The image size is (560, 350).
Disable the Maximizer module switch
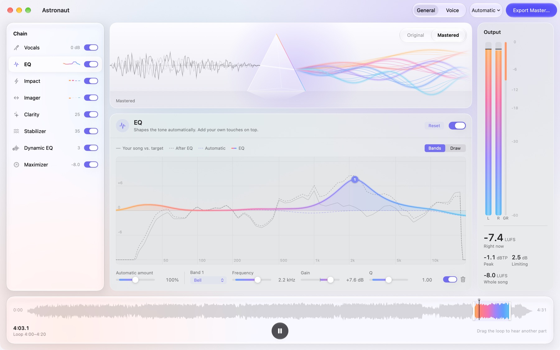point(91,165)
